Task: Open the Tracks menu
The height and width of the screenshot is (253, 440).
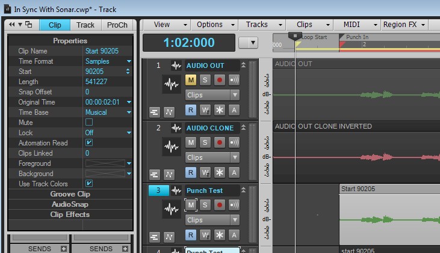Action: [262, 25]
